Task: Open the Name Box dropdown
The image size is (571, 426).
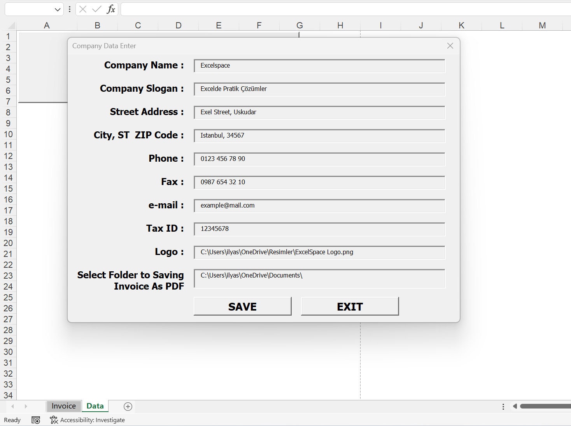Action: 57,9
